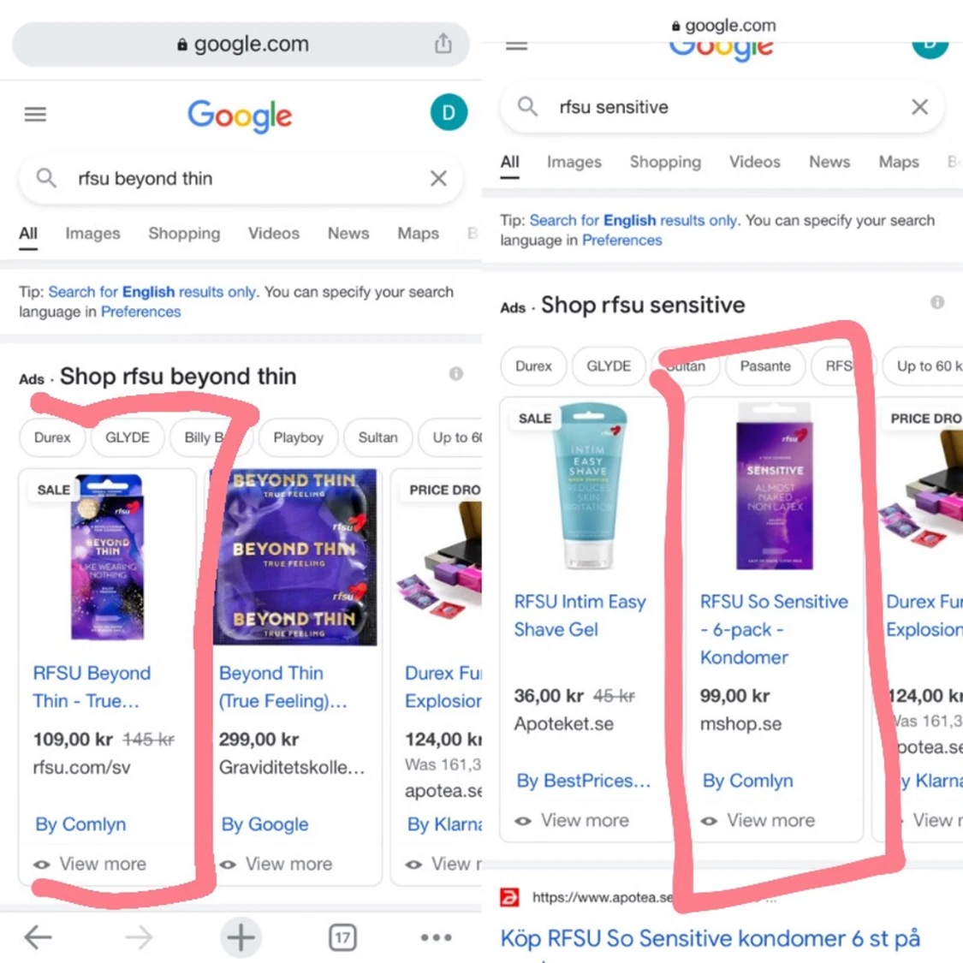
Task: Expand View more under RFSU So Sensitive
Action: coord(758,820)
